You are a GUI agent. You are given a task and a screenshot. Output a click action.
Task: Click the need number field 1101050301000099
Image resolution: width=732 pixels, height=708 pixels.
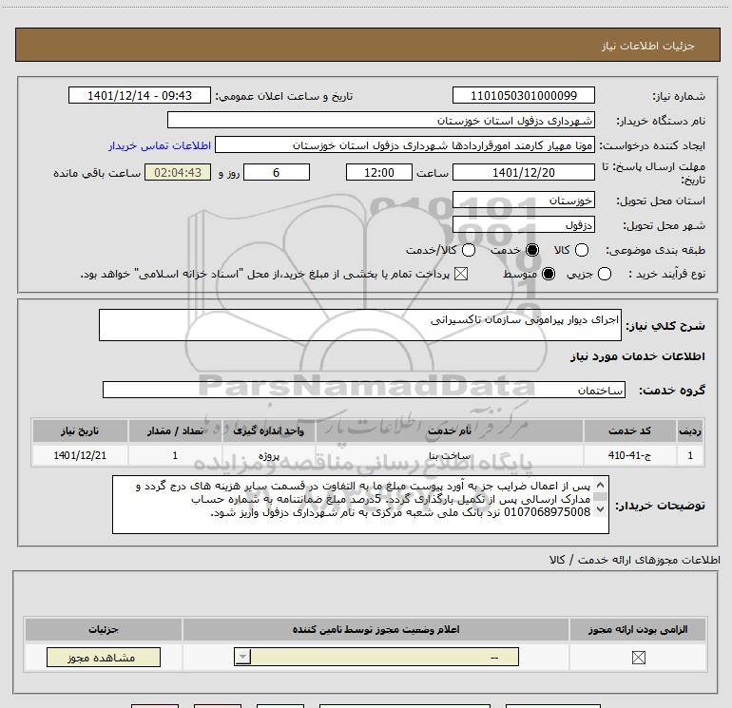pos(523,95)
